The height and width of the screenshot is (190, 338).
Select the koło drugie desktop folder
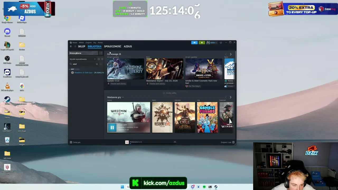pos(22,127)
